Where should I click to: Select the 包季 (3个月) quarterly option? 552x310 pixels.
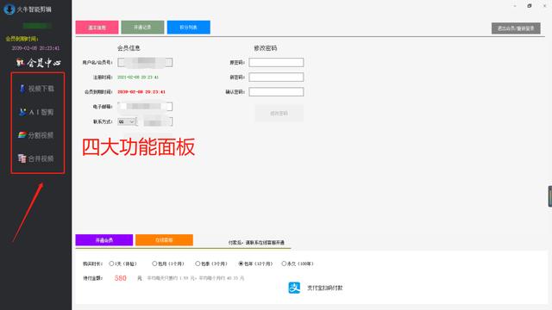click(x=198, y=263)
